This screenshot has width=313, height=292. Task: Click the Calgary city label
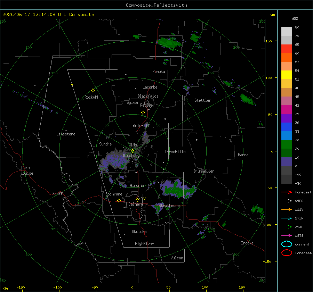point(136,204)
